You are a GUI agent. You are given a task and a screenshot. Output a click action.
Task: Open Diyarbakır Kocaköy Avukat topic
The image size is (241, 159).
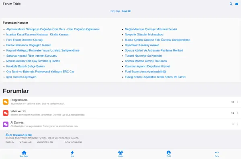tap(142, 45)
